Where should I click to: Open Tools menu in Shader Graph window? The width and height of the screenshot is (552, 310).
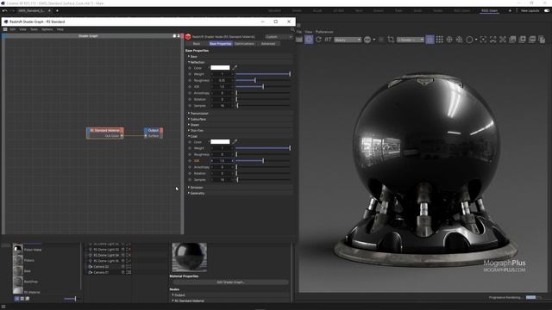pos(34,29)
